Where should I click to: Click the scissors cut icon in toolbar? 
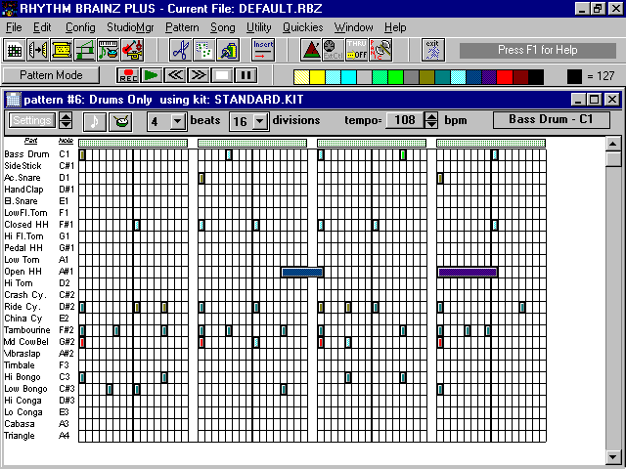coord(179,49)
